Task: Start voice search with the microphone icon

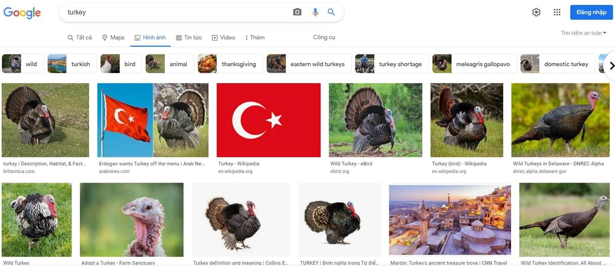Action: pyautogui.click(x=315, y=12)
